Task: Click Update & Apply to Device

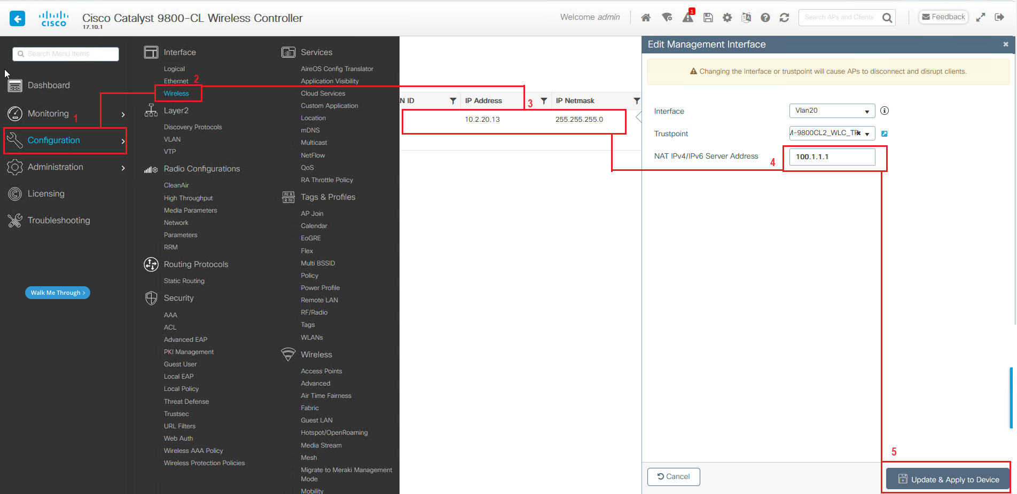Action: click(948, 479)
